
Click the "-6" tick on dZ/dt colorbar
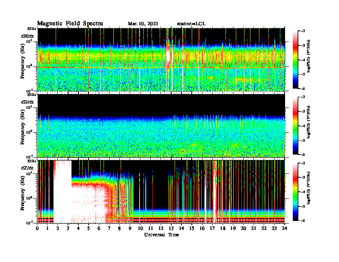click(x=303, y=220)
